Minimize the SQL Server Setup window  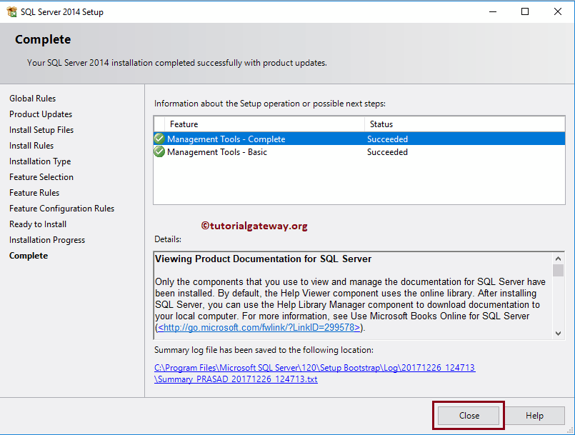493,11
